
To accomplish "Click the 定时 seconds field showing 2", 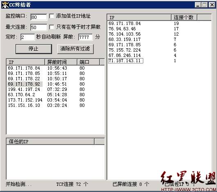I will tap(27, 37).
